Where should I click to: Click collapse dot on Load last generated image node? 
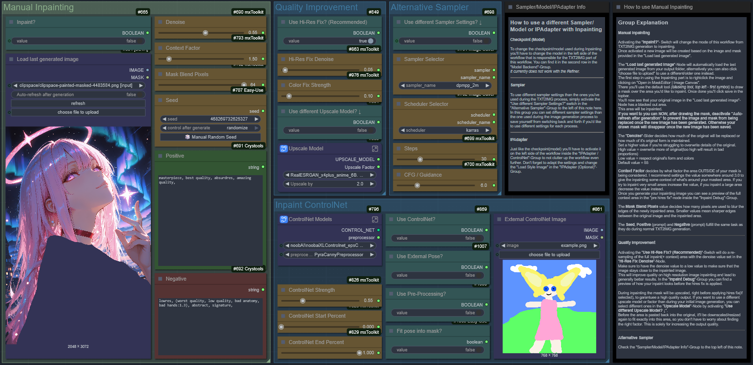pos(11,59)
